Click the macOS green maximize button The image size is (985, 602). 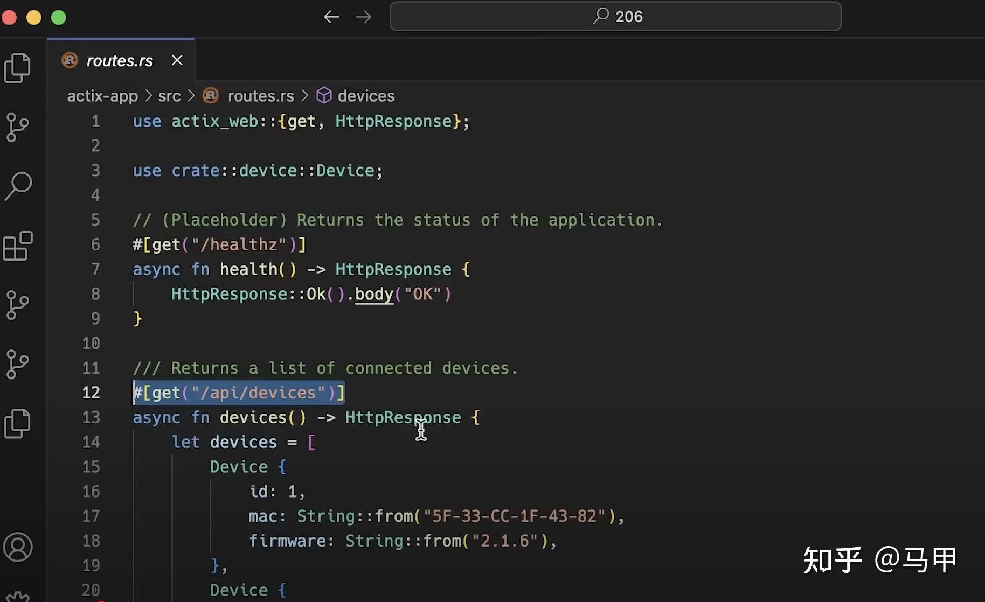pos(58,17)
